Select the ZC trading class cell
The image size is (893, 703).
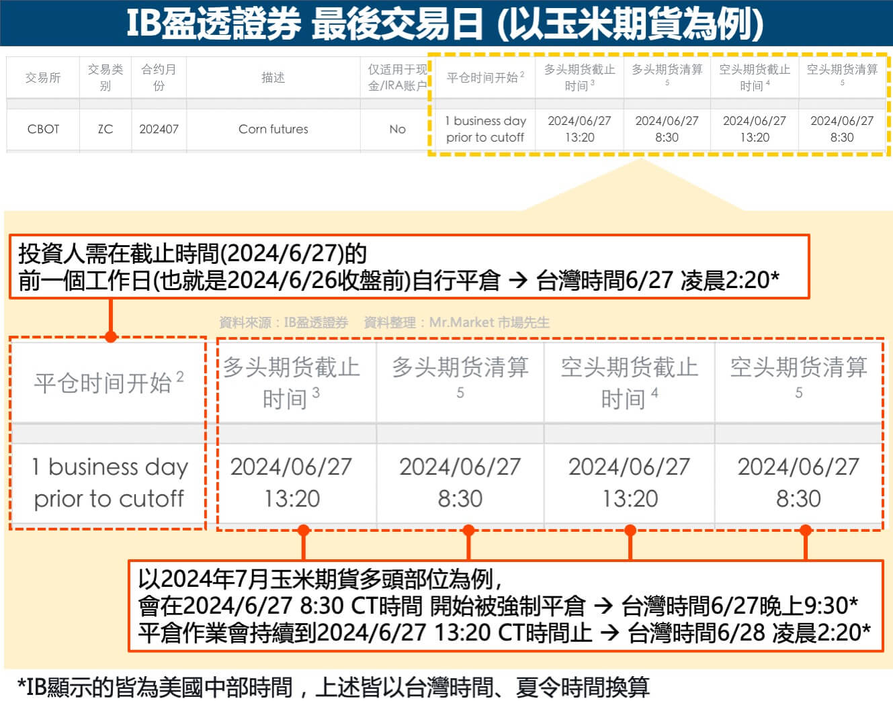[x=105, y=129]
